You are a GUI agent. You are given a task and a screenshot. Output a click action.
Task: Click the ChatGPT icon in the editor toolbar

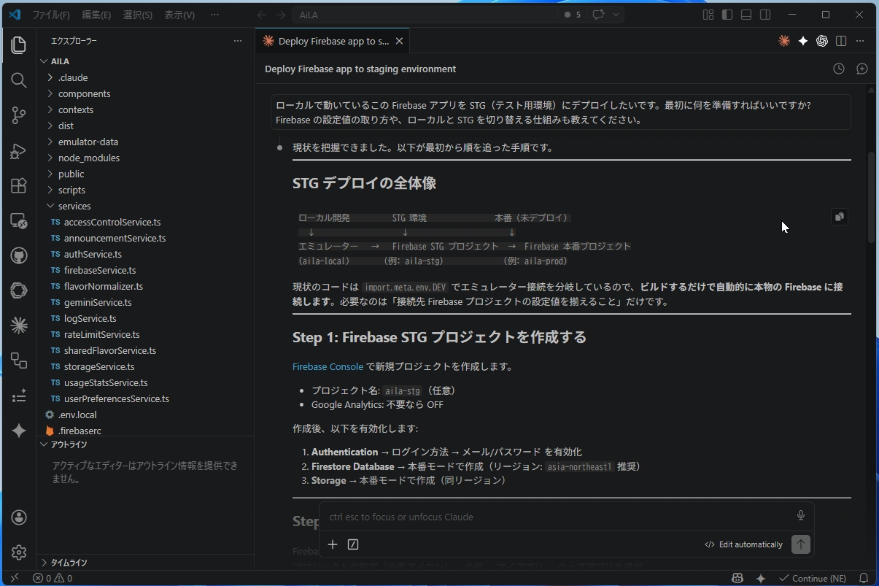(822, 41)
